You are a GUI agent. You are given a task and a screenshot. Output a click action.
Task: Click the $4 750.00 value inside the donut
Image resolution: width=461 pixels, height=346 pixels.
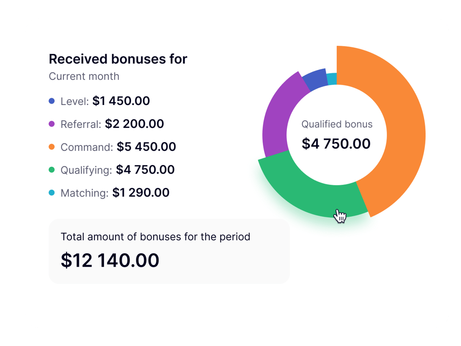click(336, 144)
